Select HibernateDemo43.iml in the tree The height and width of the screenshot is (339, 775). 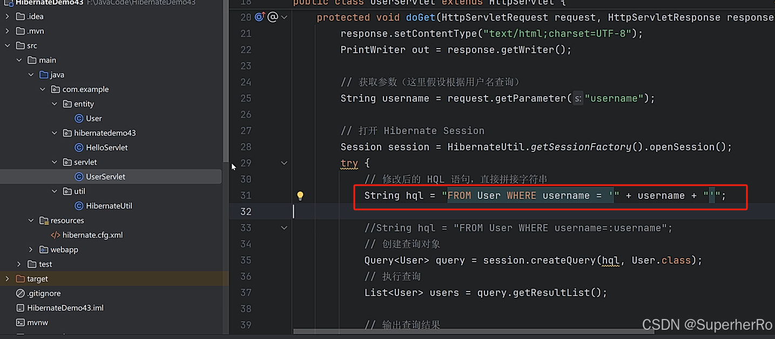point(65,308)
